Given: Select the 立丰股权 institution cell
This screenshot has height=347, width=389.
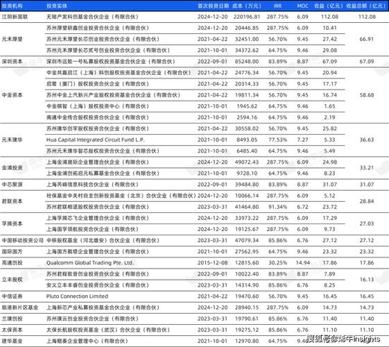Looking at the screenshot, I should pyautogui.click(x=12, y=280).
